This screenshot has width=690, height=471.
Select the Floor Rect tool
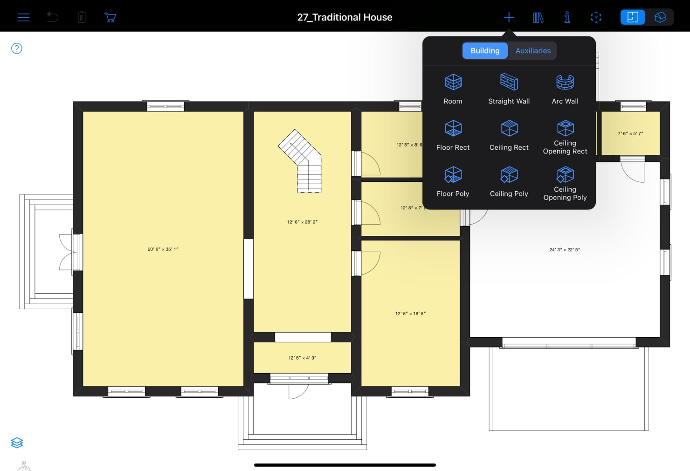[453, 135]
